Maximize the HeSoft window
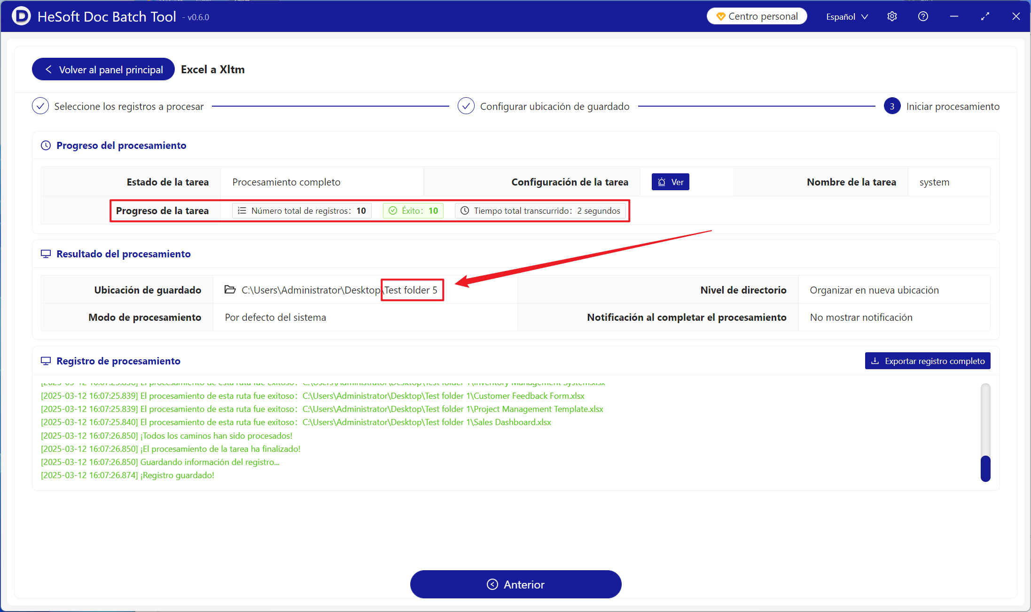1031x612 pixels. [x=985, y=16]
